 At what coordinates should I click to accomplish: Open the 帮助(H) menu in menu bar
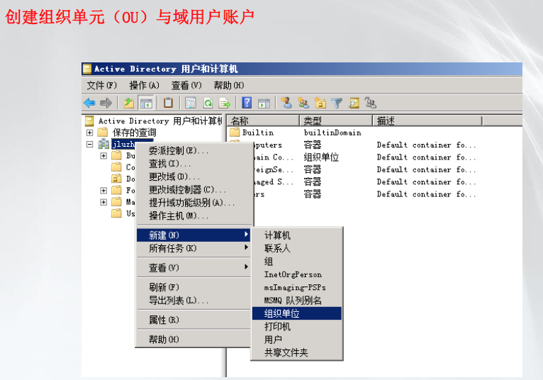click(x=229, y=85)
